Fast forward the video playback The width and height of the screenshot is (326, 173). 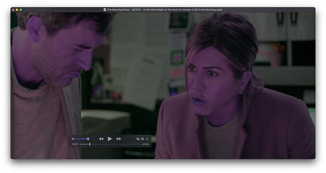(119, 139)
